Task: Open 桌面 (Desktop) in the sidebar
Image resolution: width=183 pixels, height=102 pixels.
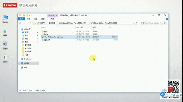Action: point(27,32)
